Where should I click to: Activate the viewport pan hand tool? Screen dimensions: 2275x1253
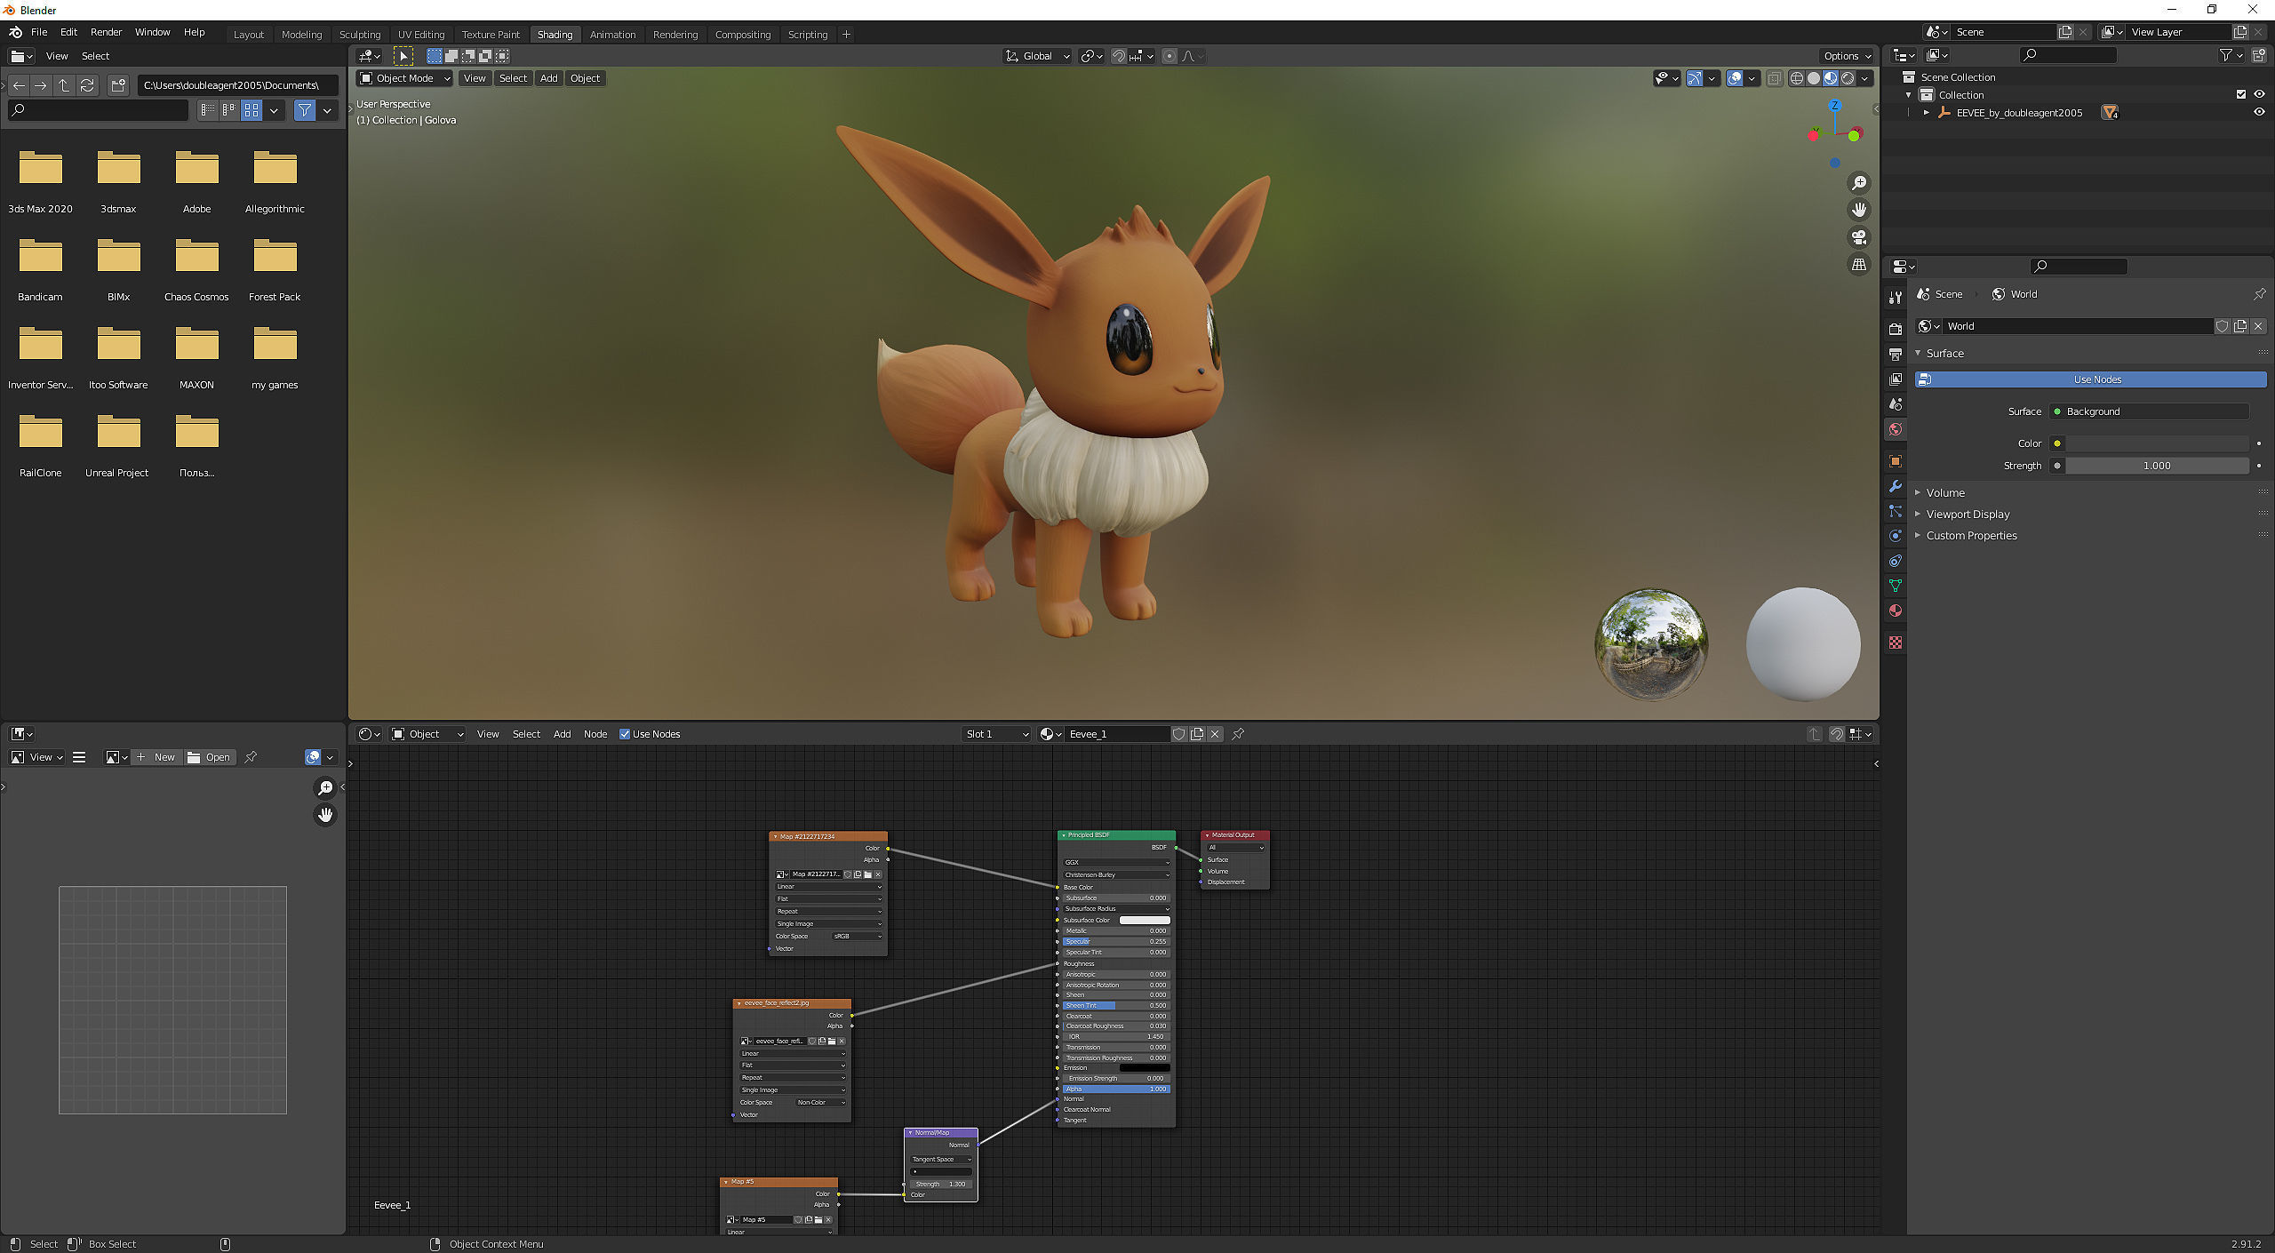(x=1858, y=210)
